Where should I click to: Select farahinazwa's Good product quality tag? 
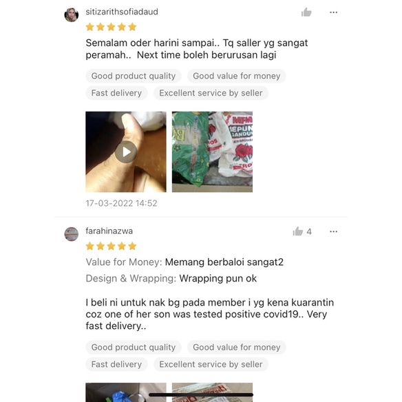click(x=134, y=347)
